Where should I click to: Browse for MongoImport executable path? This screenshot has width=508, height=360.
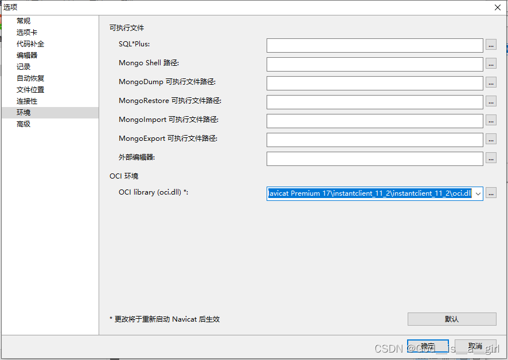491,121
